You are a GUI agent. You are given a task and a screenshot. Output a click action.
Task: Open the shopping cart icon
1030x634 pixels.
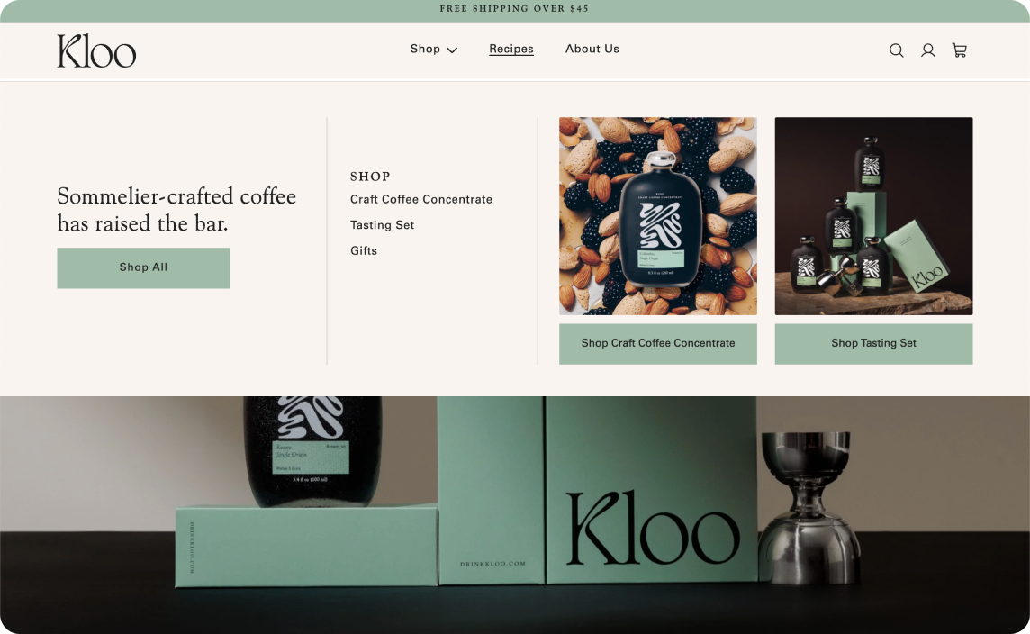click(x=960, y=50)
